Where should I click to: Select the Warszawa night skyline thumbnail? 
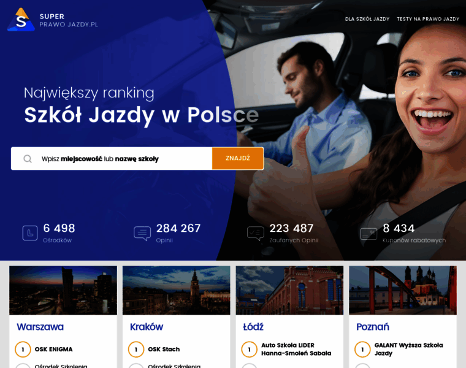point(63,291)
